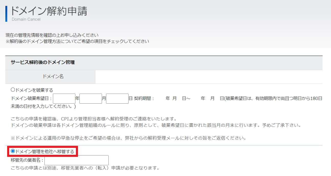331x176 pixels.
Task: Click the empty domain name value cell
Action: click(x=209, y=77)
